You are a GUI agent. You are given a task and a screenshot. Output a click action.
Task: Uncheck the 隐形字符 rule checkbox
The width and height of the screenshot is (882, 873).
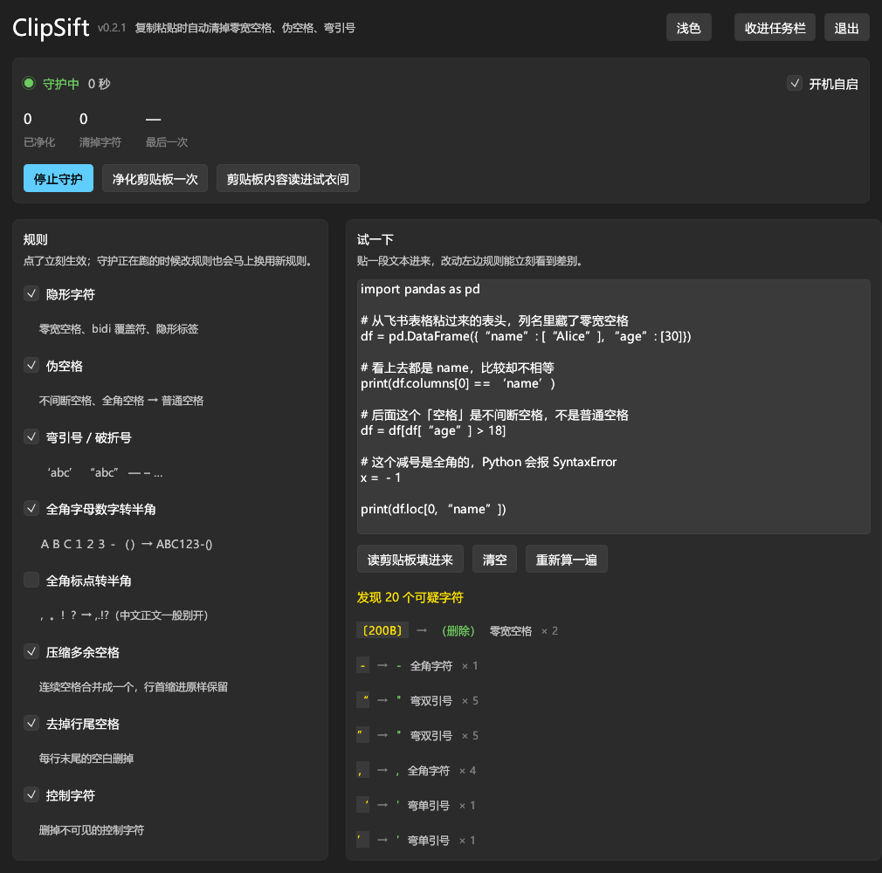click(x=31, y=293)
